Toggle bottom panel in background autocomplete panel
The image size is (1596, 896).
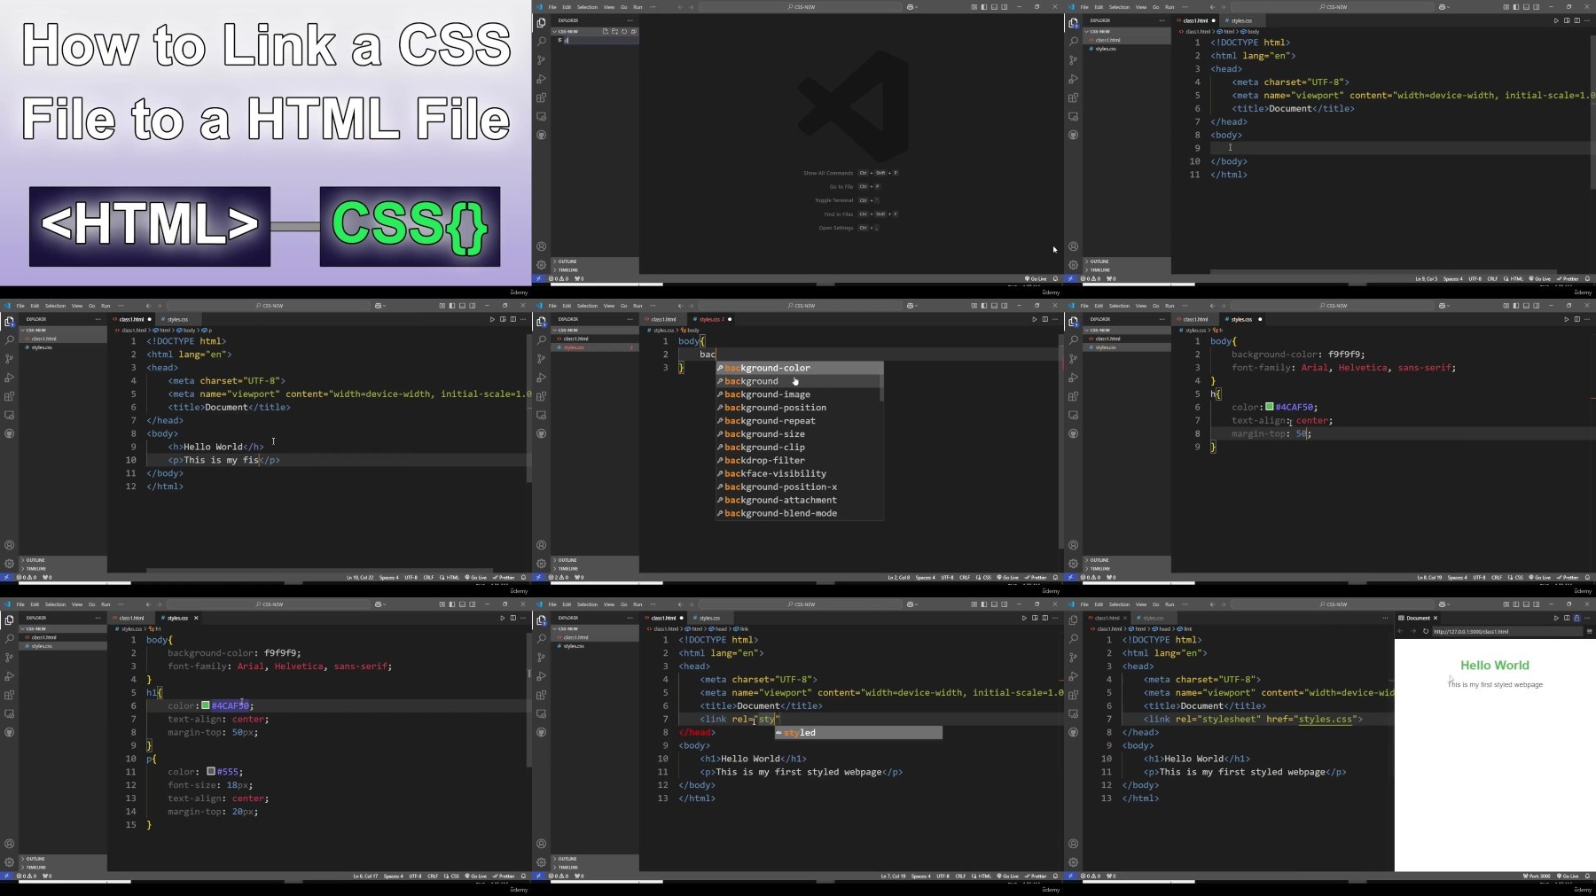(994, 306)
